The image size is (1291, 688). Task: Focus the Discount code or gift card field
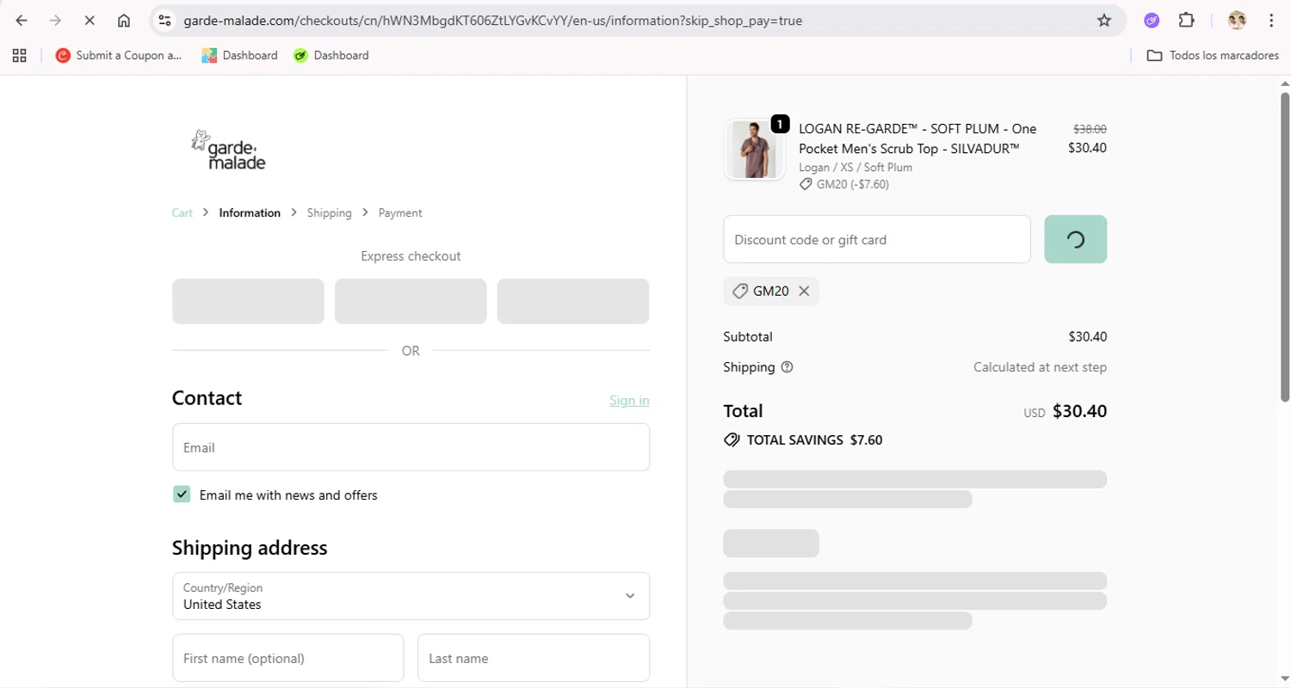(877, 239)
